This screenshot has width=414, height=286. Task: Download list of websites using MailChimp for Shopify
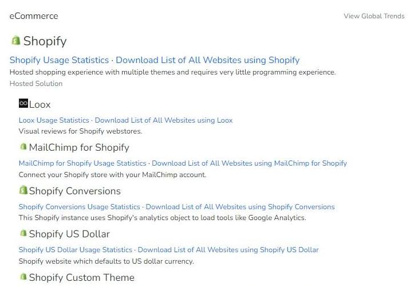click(x=249, y=163)
